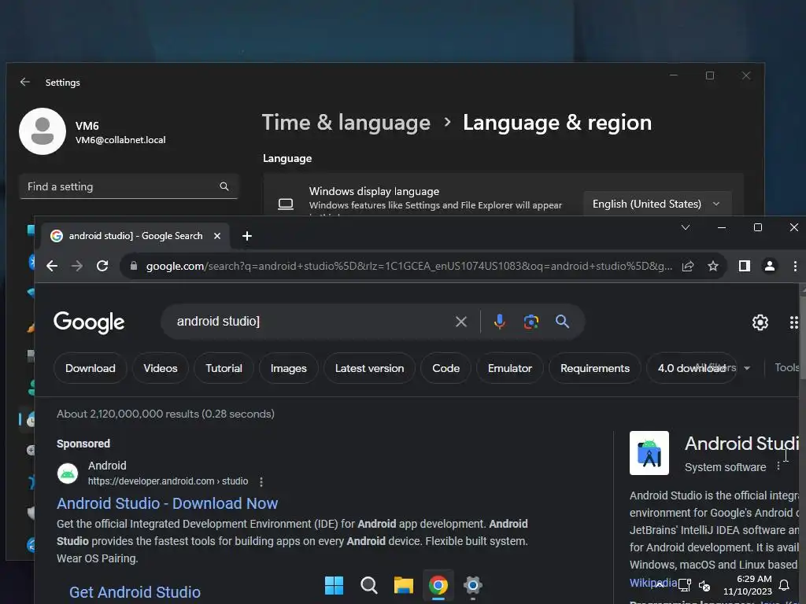Select the Code filter chip

[x=446, y=368]
